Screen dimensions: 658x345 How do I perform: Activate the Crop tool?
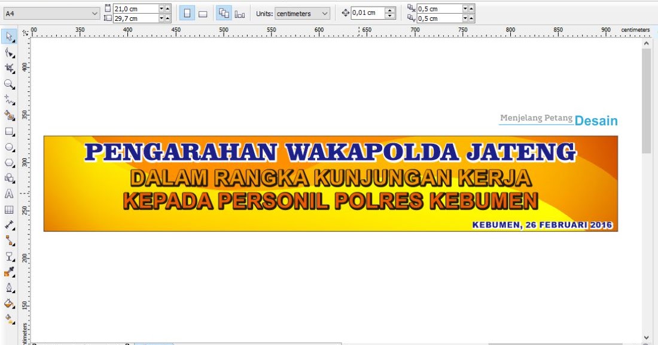point(8,67)
